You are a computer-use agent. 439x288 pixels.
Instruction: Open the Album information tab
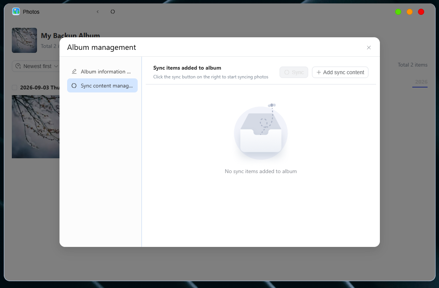[102, 72]
